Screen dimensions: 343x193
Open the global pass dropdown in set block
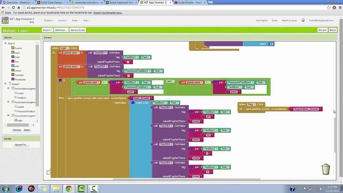tap(72, 66)
